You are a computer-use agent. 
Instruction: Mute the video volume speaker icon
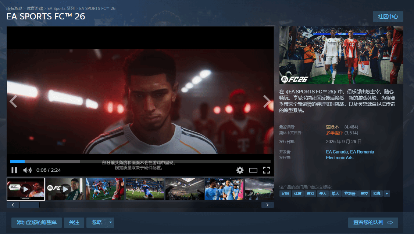click(27, 170)
